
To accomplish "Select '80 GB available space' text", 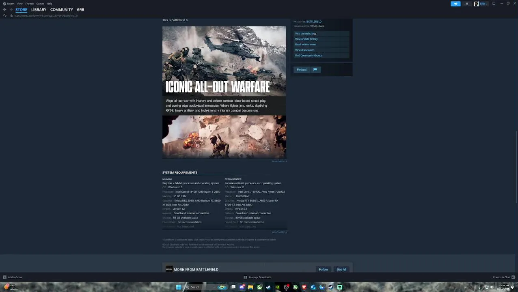I will pyautogui.click(x=248, y=218).
